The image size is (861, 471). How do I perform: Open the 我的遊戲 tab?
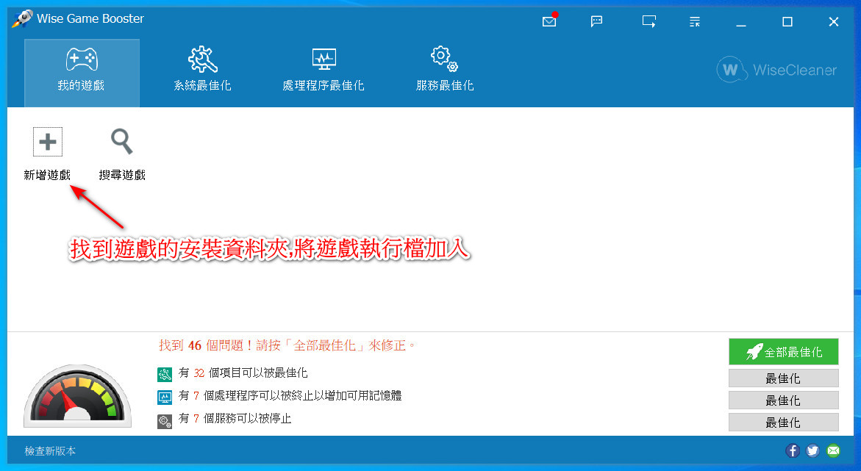point(82,73)
